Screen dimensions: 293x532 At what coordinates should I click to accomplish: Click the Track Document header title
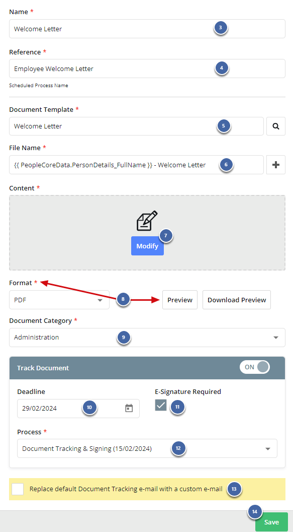43,368
